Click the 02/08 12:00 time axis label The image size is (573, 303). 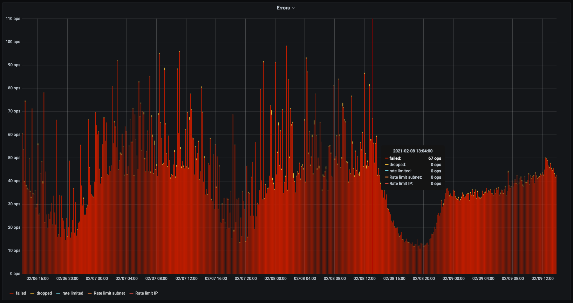tap(364, 278)
